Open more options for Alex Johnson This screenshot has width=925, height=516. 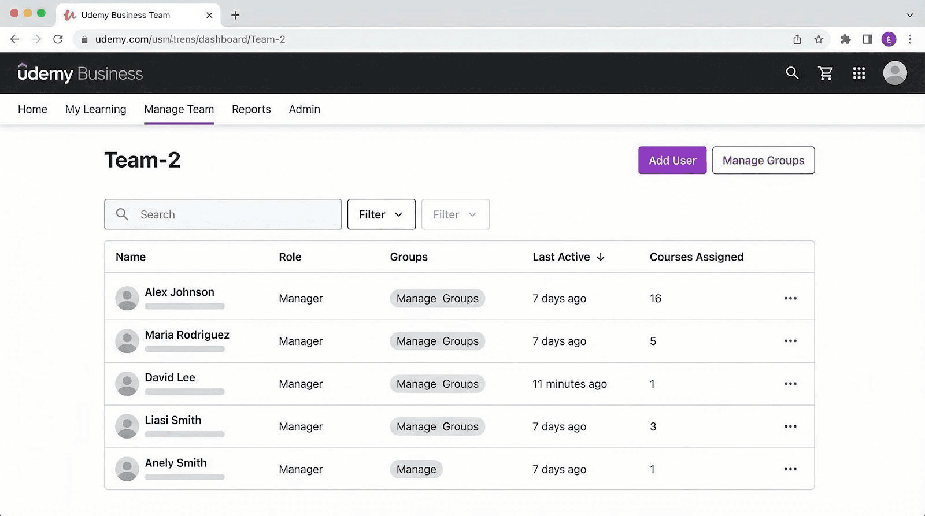[x=790, y=298]
